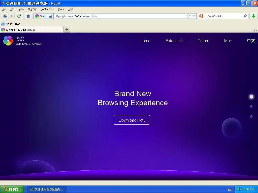Select the second slide indicator dot
The height and width of the screenshot is (193, 258).
click(251, 107)
